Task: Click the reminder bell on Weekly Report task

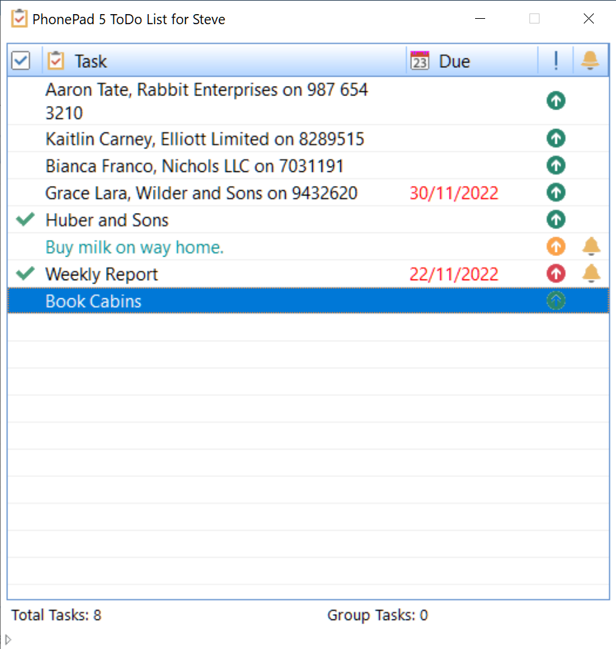Action: click(x=591, y=273)
